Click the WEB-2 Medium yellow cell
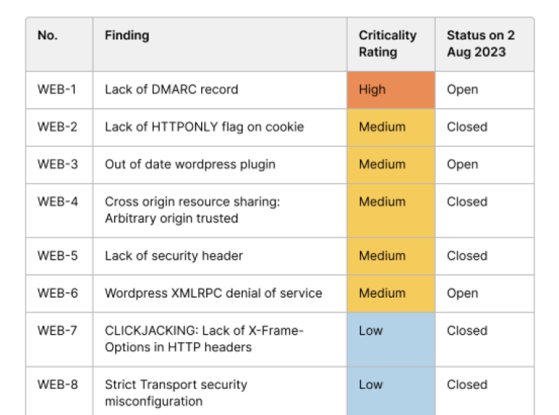 click(391, 127)
